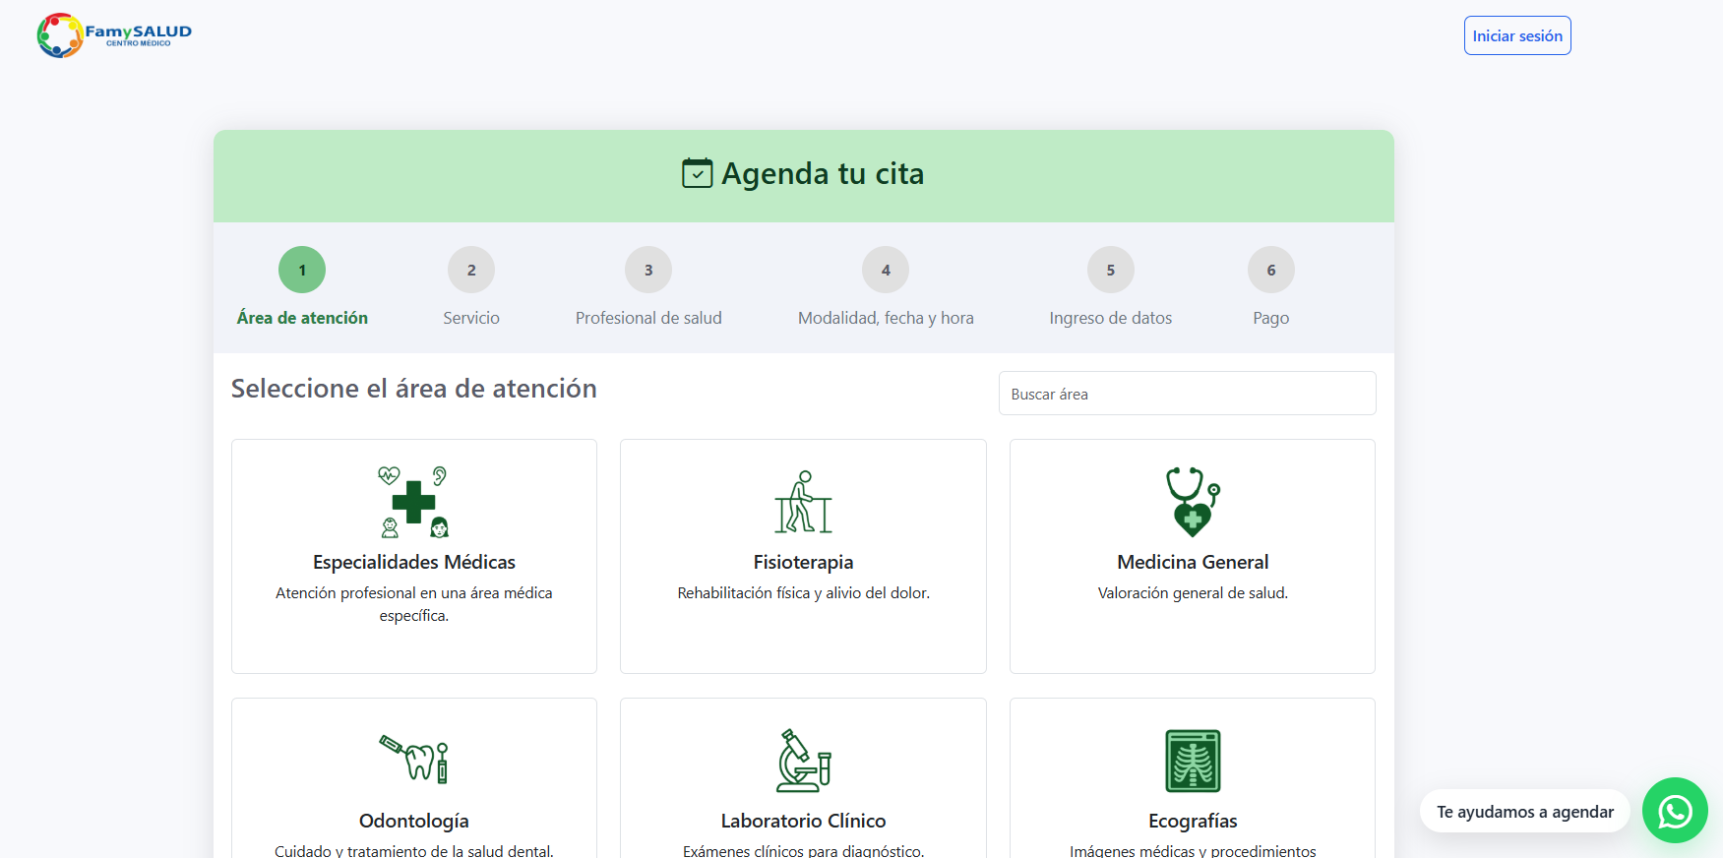The image size is (1723, 858).
Task: Click the Especialidades Médicas cross icon
Action: tap(413, 502)
